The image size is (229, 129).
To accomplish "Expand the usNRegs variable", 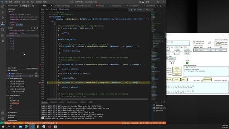I will tap(9, 22).
